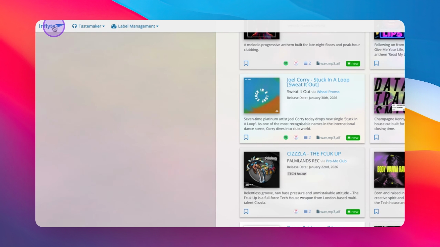This screenshot has height=247, width=440.
Task: Bookmark the release with the LIPS artwork
Action: click(x=377, y=63)
